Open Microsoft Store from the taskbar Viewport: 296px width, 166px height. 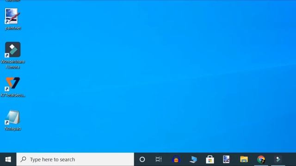(x=210, y=160)
